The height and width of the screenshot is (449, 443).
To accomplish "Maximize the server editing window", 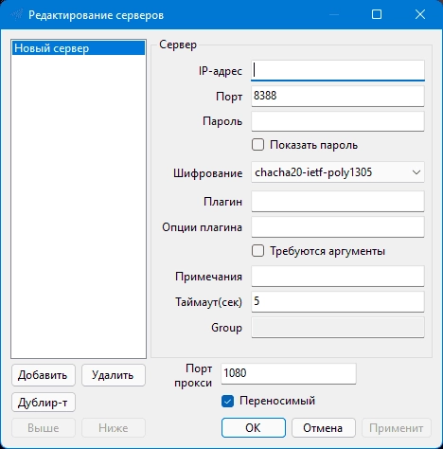I will pyautogui.click(x=377, y=14).
